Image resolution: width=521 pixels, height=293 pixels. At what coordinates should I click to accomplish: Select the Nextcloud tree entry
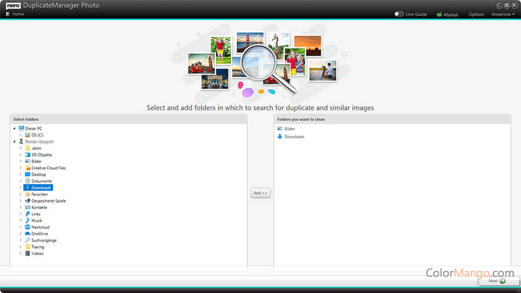[x=40, y=227]
